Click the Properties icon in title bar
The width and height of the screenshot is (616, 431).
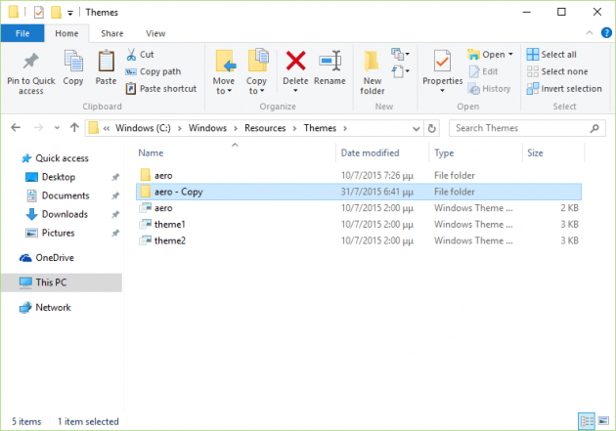tap(38, 13)
